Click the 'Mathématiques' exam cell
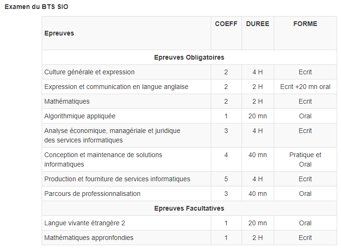341x248 pixels. pos(67,101)
